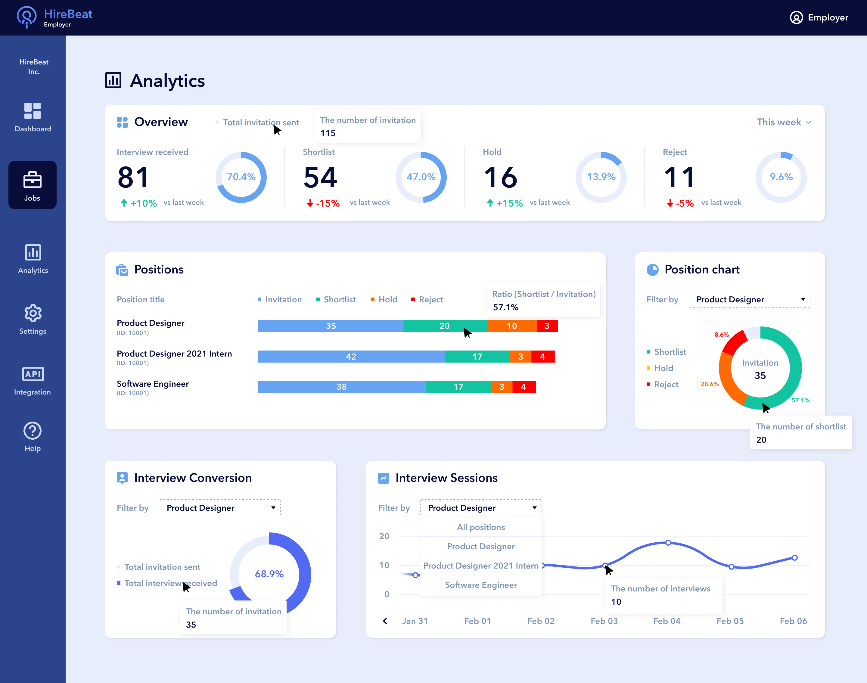The width and height of the screenshot is (867, 683).
Task: Open the This week period dropdown
Action: click(x=784, y=122)
